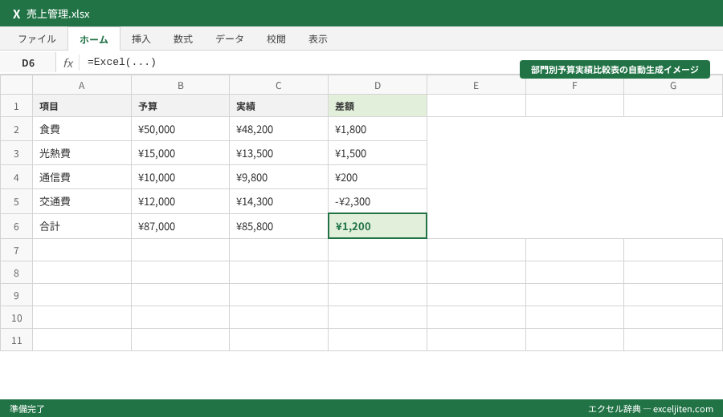Image resolution: width=723 pixels, height=417 pixels.
Task: Select column G header
Action: point(673,85)
